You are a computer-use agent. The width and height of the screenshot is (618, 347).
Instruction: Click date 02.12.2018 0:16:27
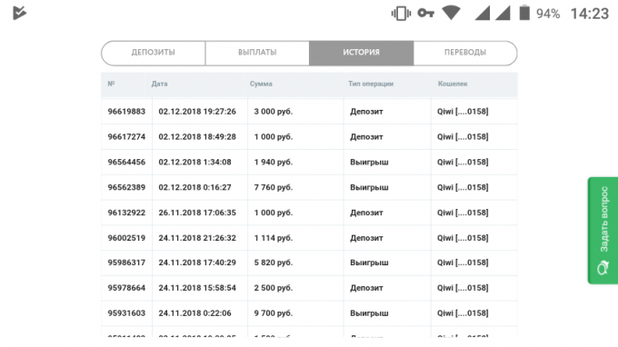(194, 187)
